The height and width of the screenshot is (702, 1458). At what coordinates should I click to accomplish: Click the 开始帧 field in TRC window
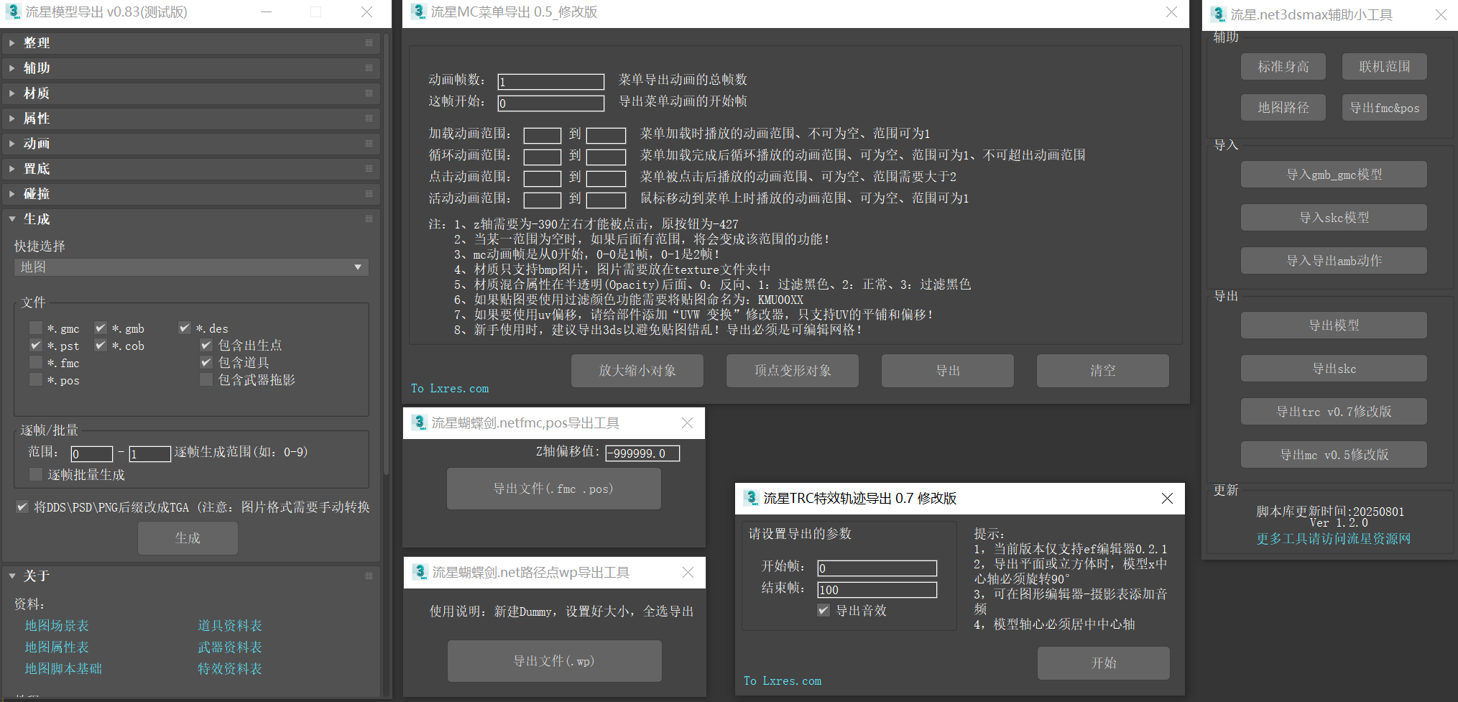[877, 568]
